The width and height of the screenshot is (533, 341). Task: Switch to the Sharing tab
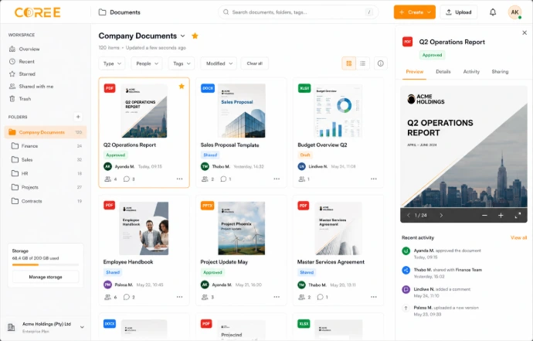[x=500, y=71]
